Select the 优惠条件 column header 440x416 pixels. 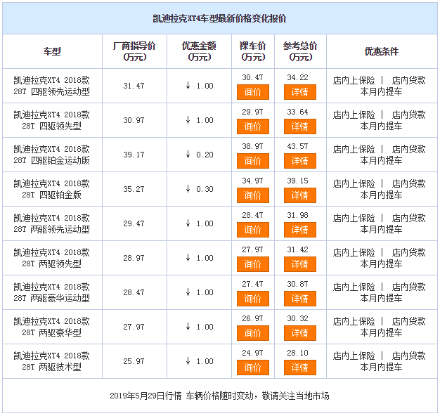(382, 51)
